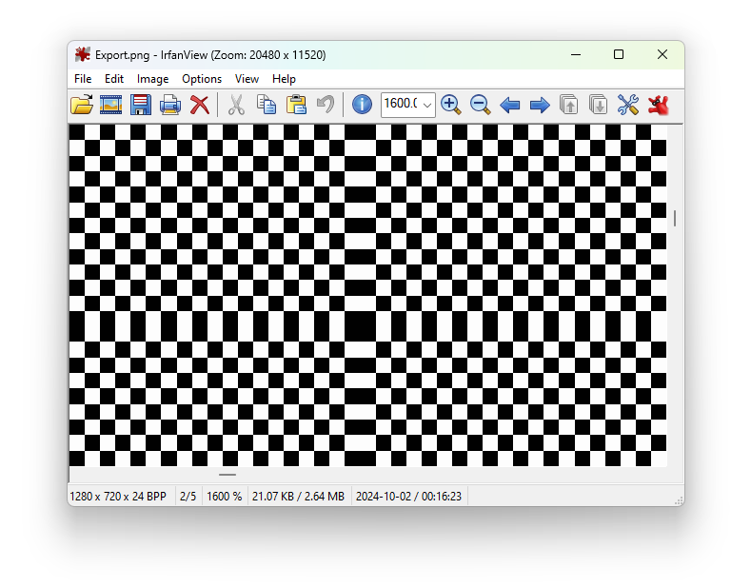Click the Zoom Out magnifier icon
The height and width of the screenshot is (587, 751).
(481, 105)
